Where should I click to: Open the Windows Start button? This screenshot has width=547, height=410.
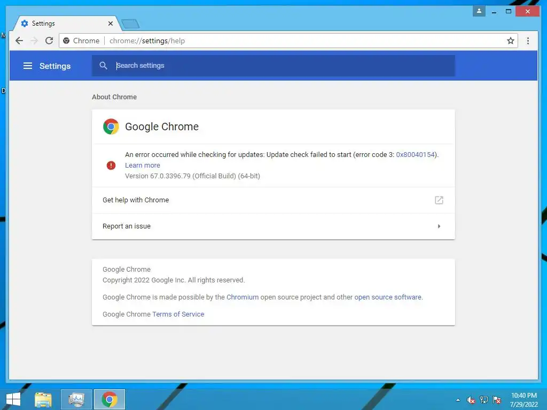13,399
